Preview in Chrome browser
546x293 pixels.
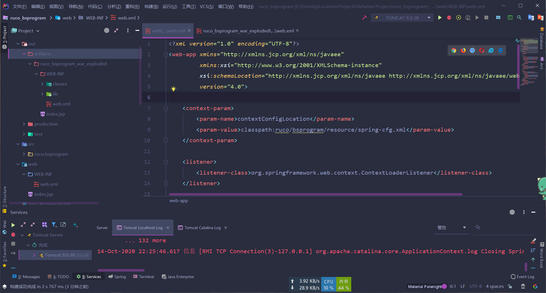(x=454, y=50)
